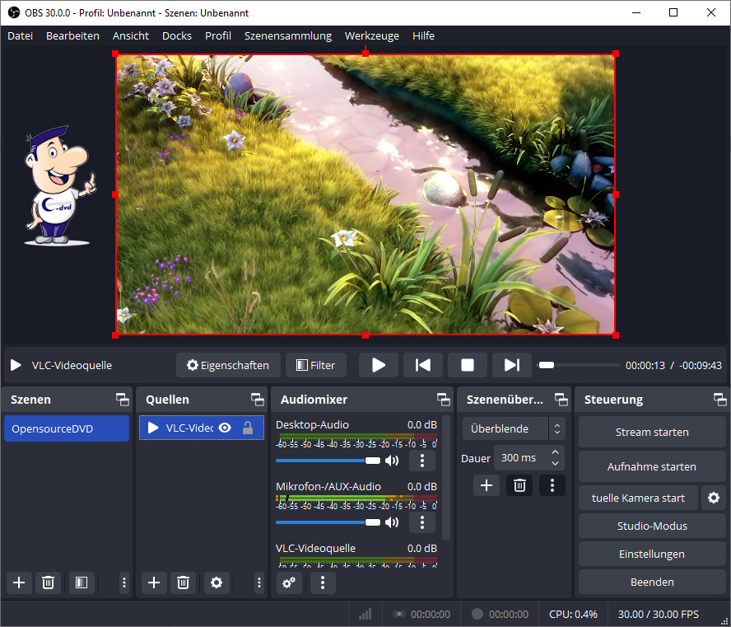This screenshot has height=627, width=731.
Task: Play the VLC video source
Action: [378, 365]
